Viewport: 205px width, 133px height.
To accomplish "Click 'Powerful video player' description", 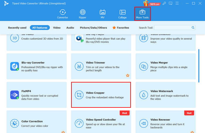I will pyautogui.click(x=105, y=40).
